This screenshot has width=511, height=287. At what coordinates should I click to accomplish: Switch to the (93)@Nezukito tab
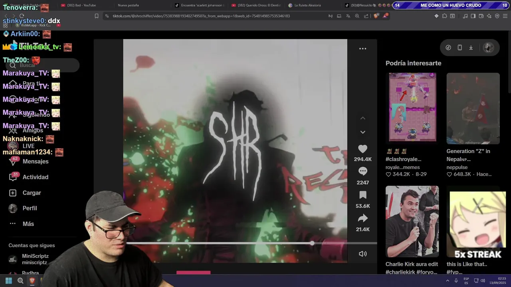coord(366,5)
